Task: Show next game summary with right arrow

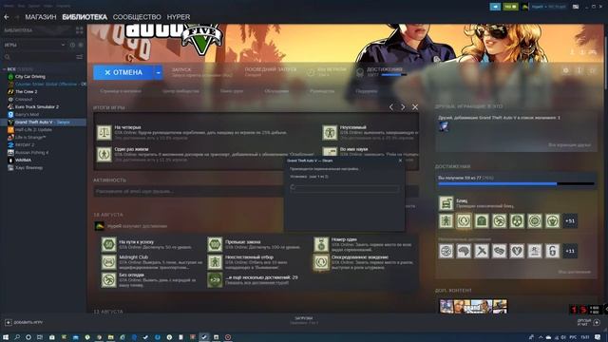Action: point(403,107)
